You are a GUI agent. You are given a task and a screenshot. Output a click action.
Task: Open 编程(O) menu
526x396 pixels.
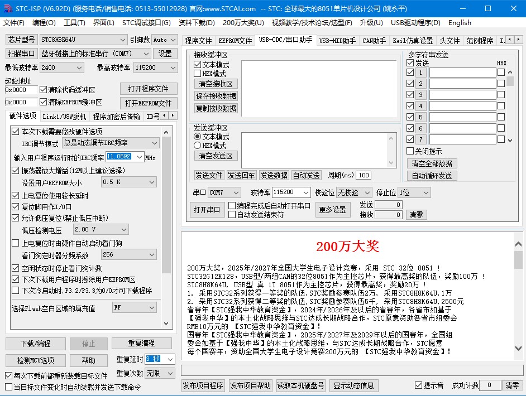pyautogui.click(x=44, y=23)
